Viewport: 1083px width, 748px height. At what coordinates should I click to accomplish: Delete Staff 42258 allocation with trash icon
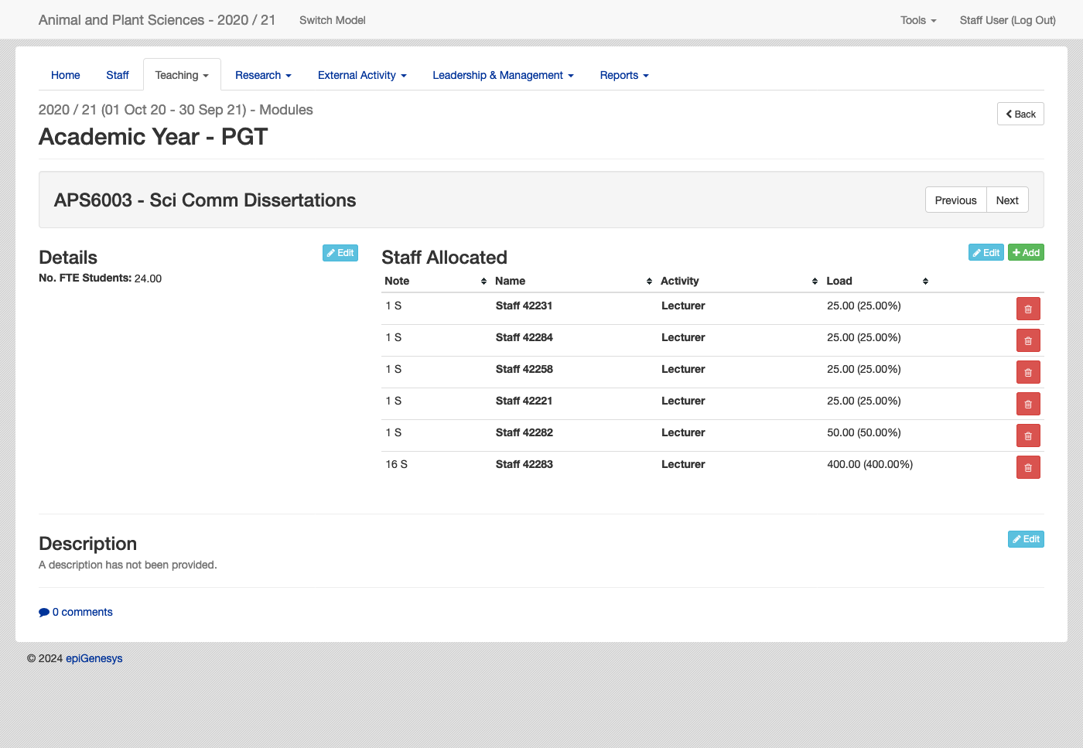1028,372
